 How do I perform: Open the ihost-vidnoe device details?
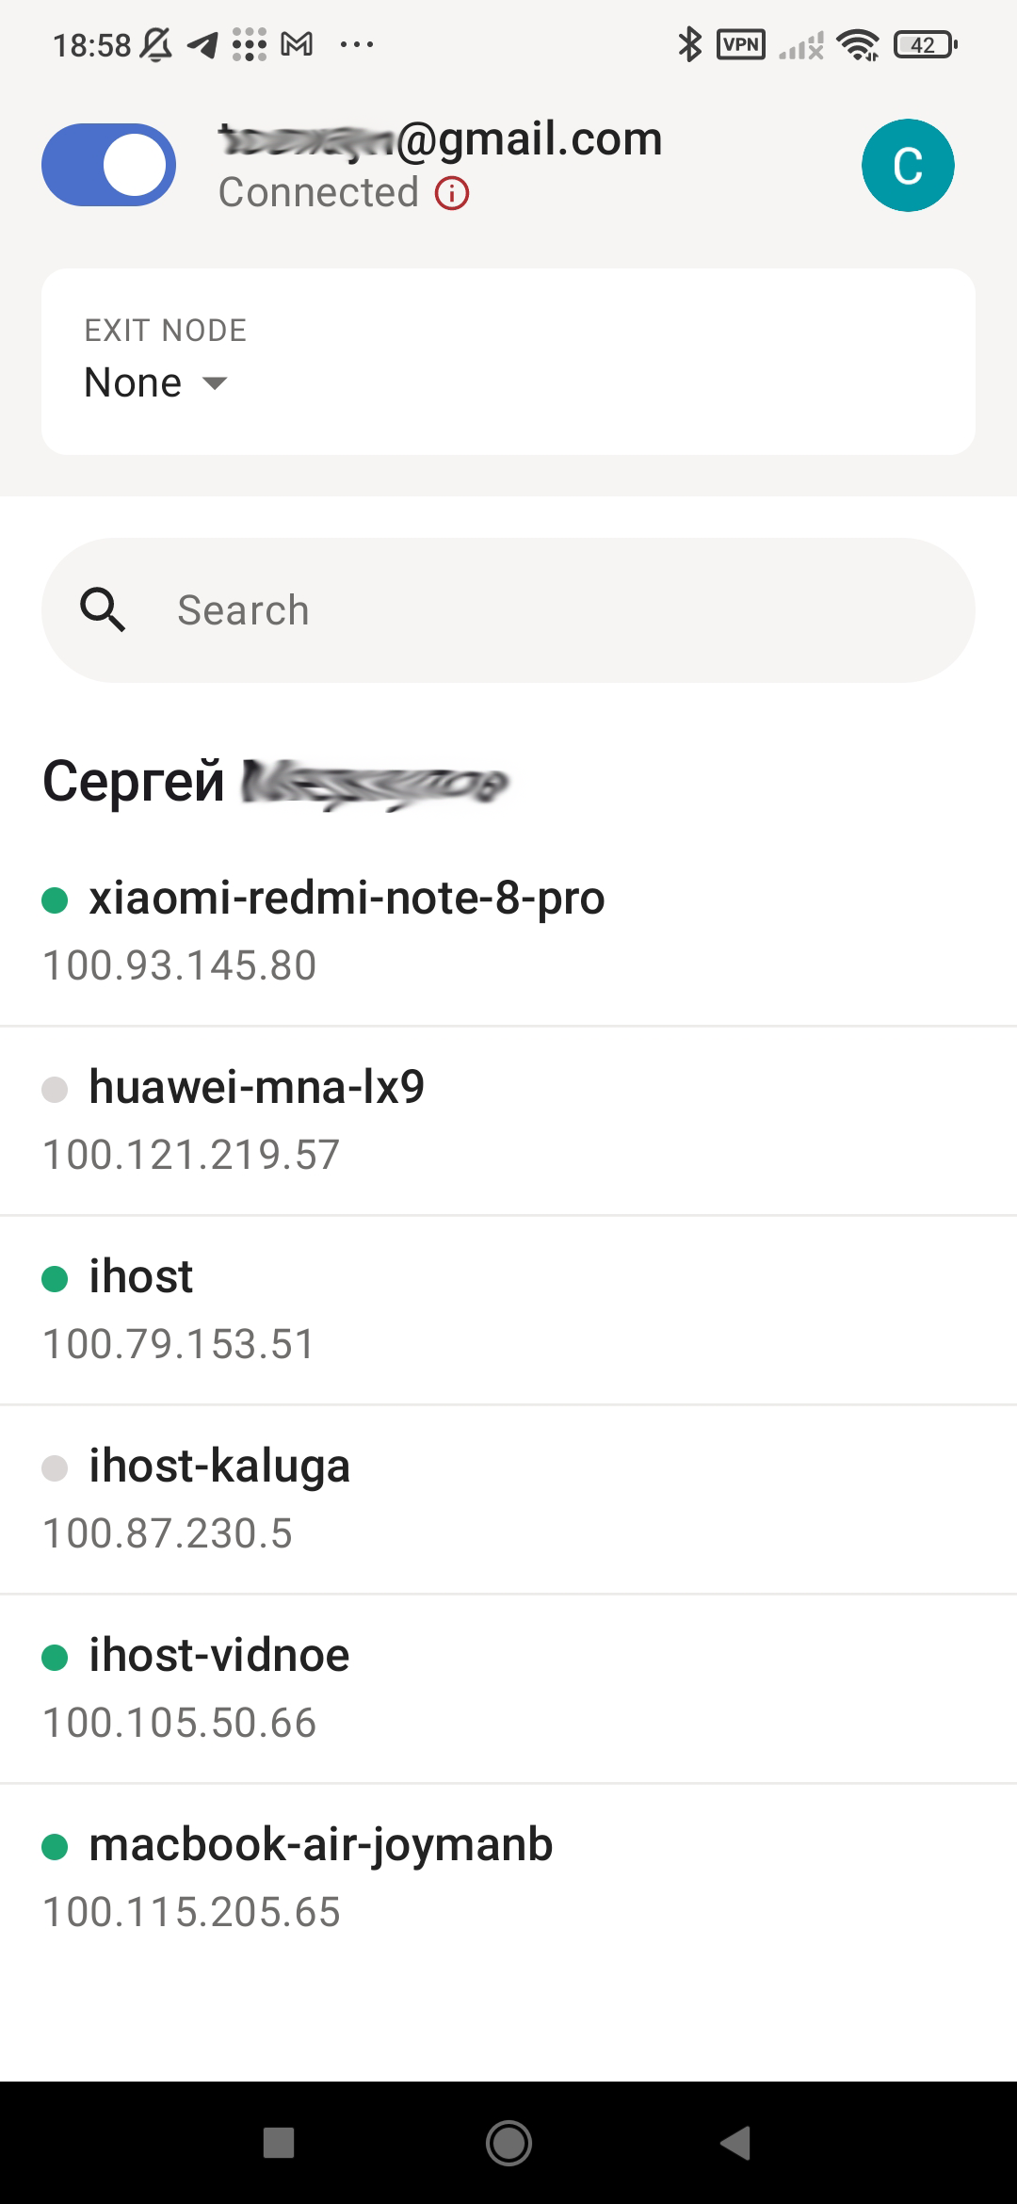508,1689
